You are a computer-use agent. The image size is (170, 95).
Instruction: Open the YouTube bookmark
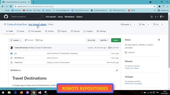click(x=27, y=10)
